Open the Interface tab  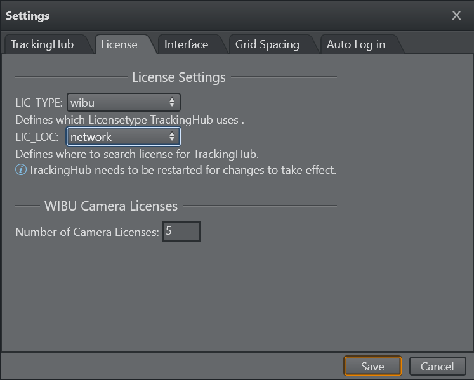pos(186,44)
